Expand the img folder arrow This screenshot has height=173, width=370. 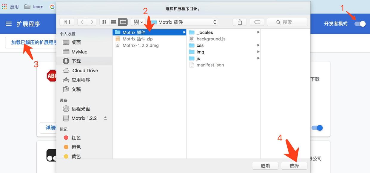(258, 52)
